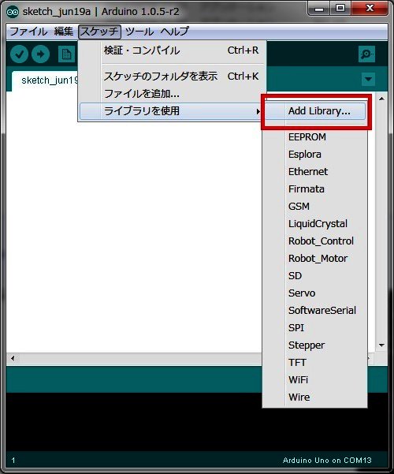Select the SoftwareSerial library
The height and width of the screenshot is (474, 394).
(315, 311)
